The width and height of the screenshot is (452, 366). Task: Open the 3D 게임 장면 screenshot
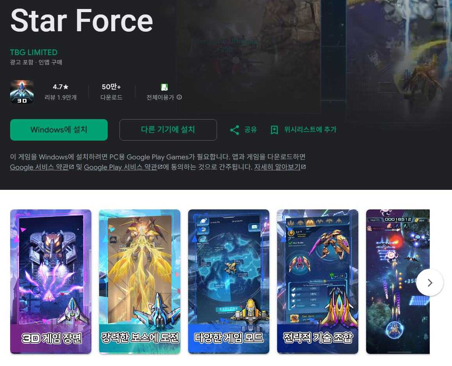coord(51,282)
